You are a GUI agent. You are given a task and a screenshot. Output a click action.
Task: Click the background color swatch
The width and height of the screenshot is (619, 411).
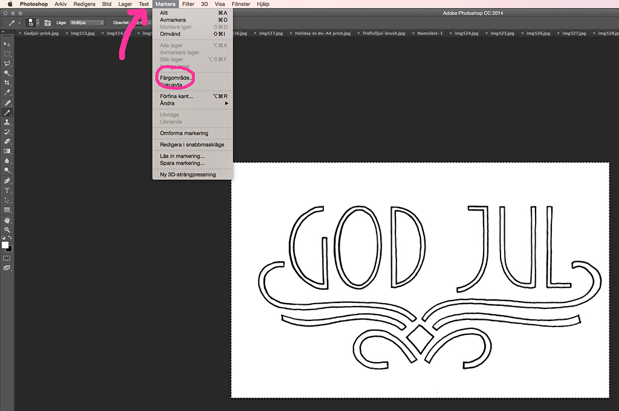10,249
